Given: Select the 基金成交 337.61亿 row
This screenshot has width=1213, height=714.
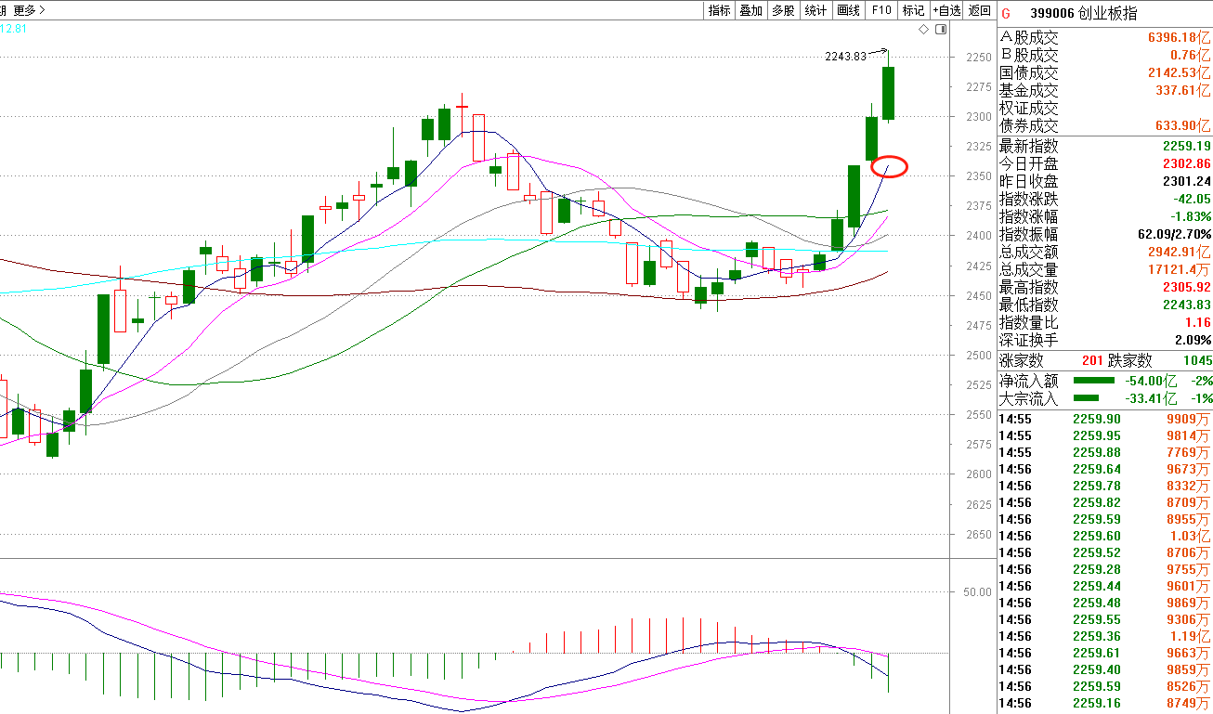Looking at the screenshot, I should 1105,91.
